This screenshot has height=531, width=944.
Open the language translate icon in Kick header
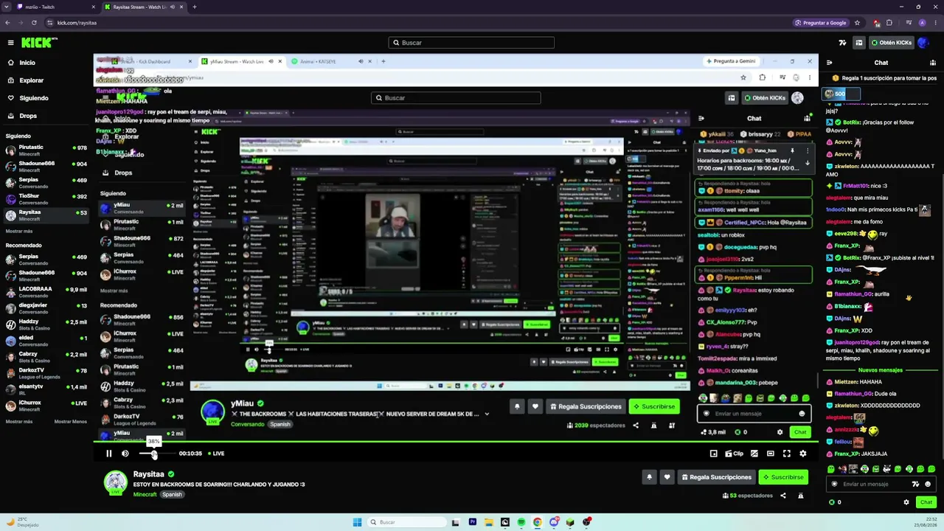843,43
